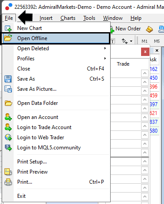Screen dimensions: 164x204
Task: Click the ask price value 837
Action: 154,122
